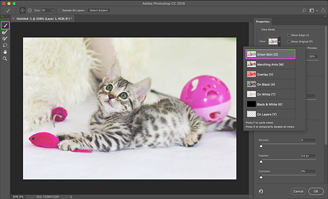Expand the View mode thumbnail dropdown

point(279,41)
